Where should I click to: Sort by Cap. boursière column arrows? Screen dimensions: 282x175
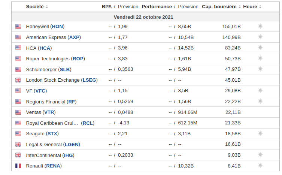pyautogui.click(x=240, y=7)
